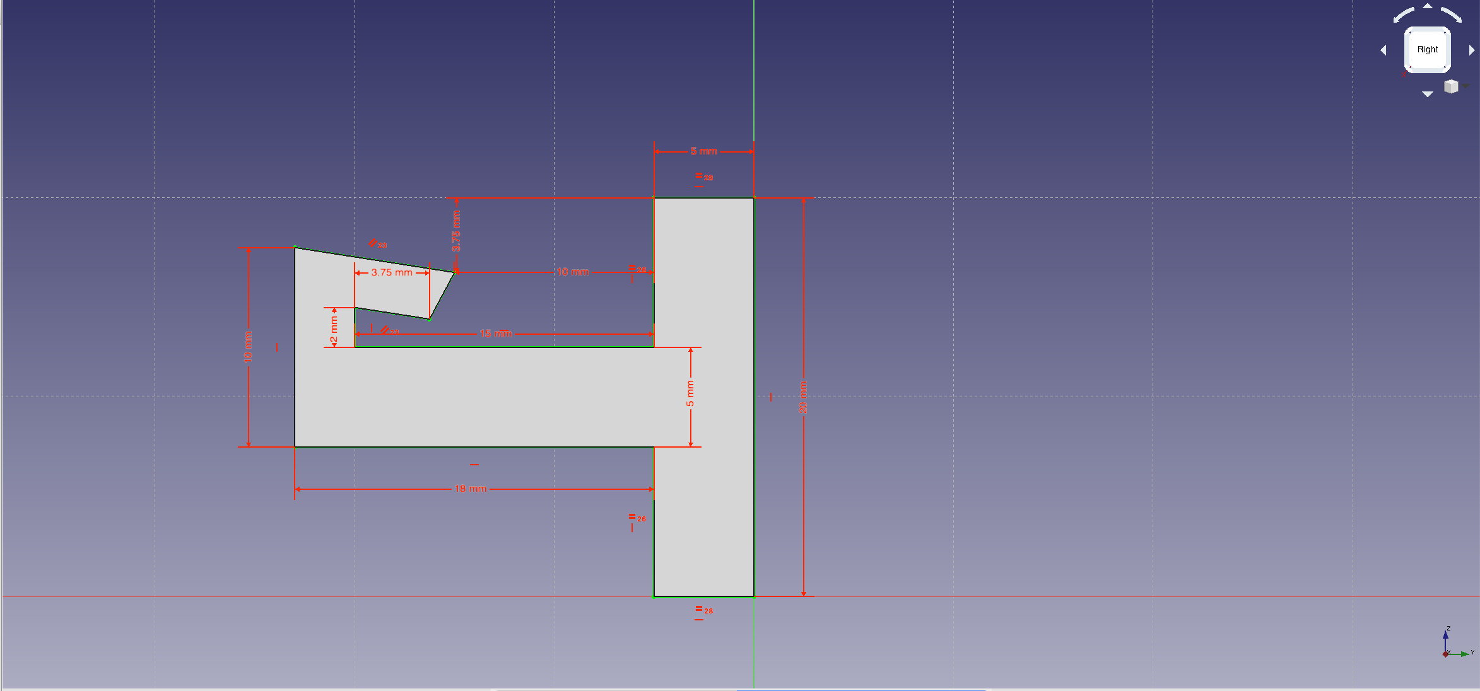Roll view clockwise with curved right arrow

[x=1451, y=15]
